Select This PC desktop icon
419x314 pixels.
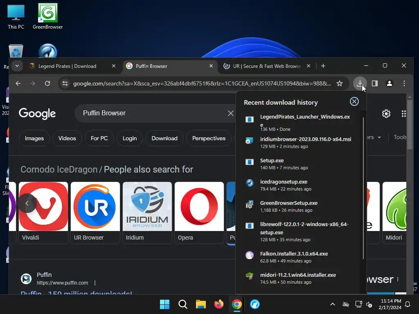pos(16,16)
